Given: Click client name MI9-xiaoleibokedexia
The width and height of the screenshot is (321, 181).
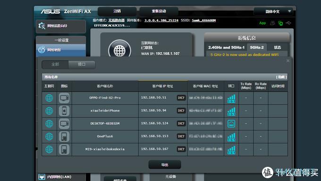Looking at the screenshot, I should (x=105, y=149).
